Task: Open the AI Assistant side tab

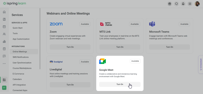Action: (201, 64)
